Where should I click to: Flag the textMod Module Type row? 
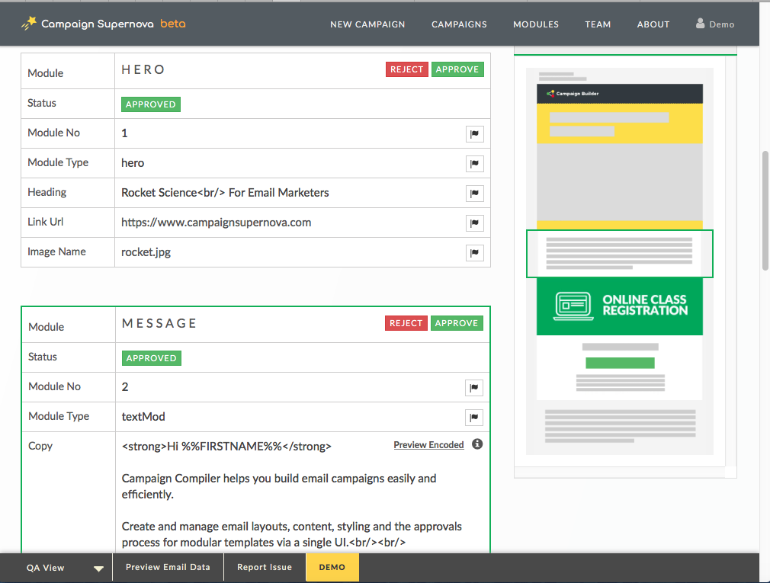tap(474, 417)
